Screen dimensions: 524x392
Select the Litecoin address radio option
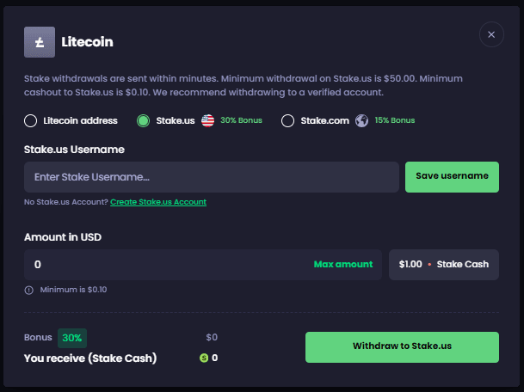tap(31, 121)
